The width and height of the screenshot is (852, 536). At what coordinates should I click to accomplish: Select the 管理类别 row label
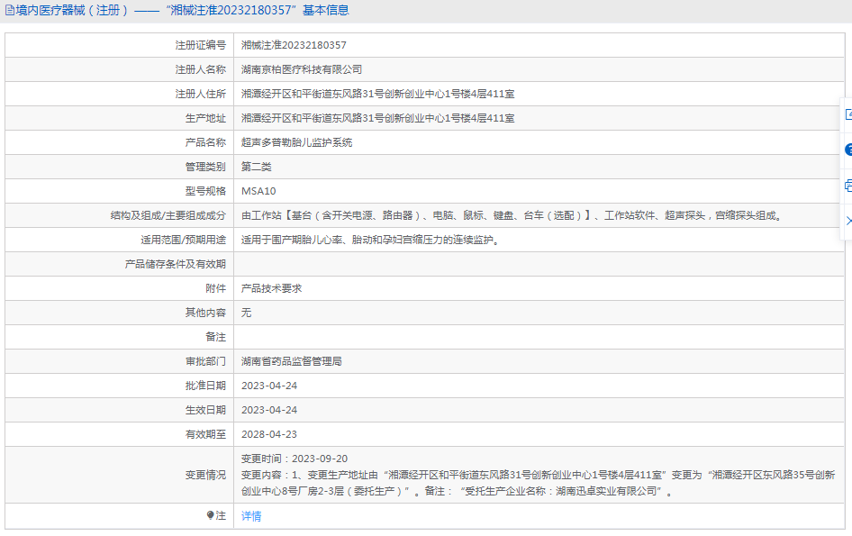[x=205, y=167]
